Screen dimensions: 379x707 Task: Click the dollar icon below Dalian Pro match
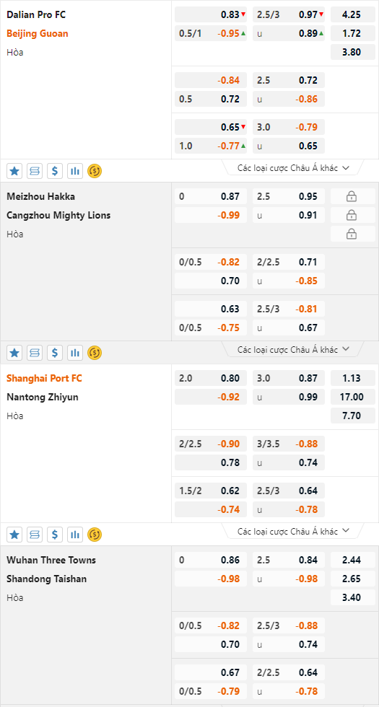[x=55, y=171]
